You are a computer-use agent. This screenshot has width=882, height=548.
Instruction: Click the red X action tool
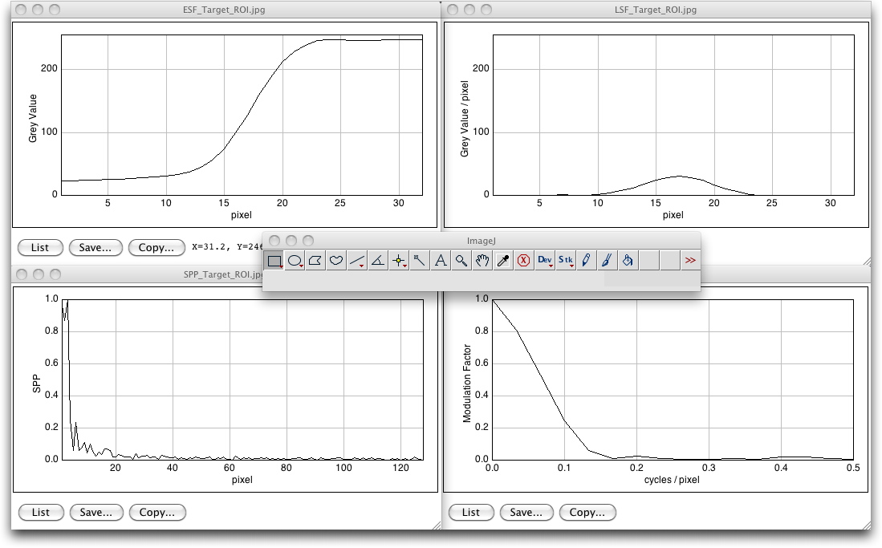524,261
